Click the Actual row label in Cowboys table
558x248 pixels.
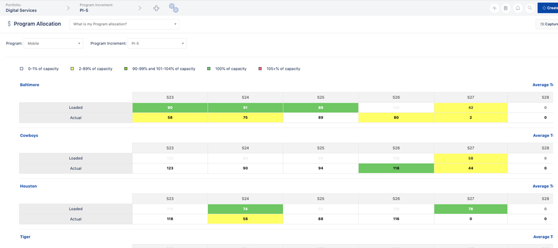[76, 168]
